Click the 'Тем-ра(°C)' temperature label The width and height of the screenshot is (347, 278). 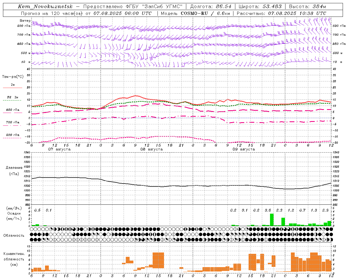tap(13, 77)
